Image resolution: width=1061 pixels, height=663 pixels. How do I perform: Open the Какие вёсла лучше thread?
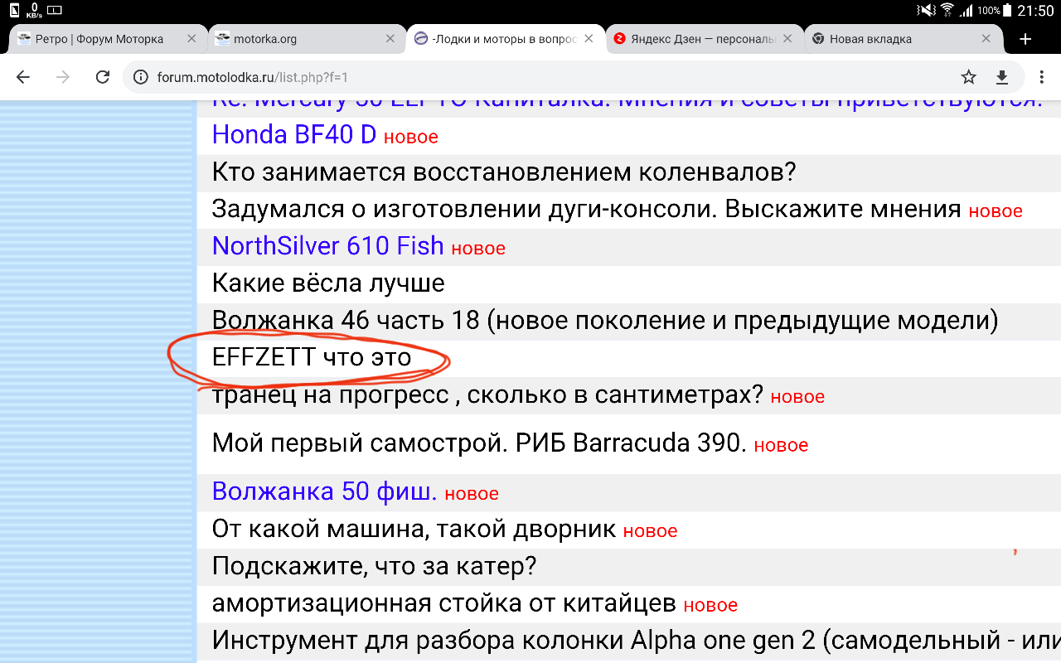tap(328, 283)
